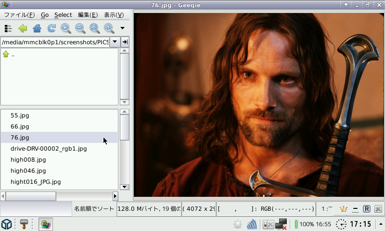This screenshot has width=385, height=231.
Task: Click the file list scroll down arrow
Action: click(125, 187)
